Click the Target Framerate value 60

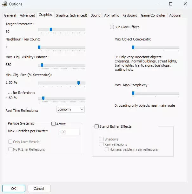click(7, 32)
